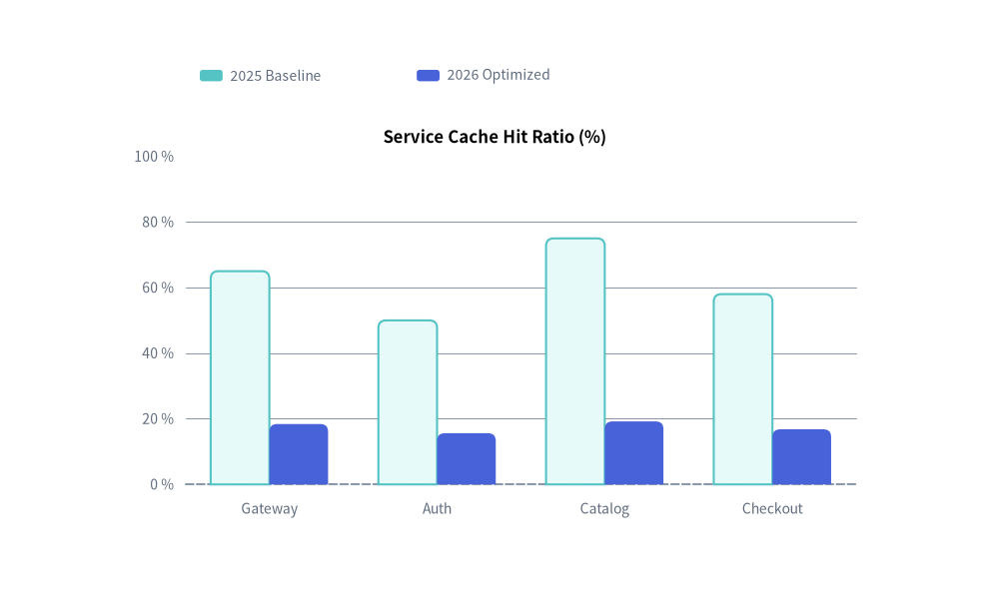The image size is (999, 608).
Task: Click the 100 % y-axis label
Action: [154, 157]
